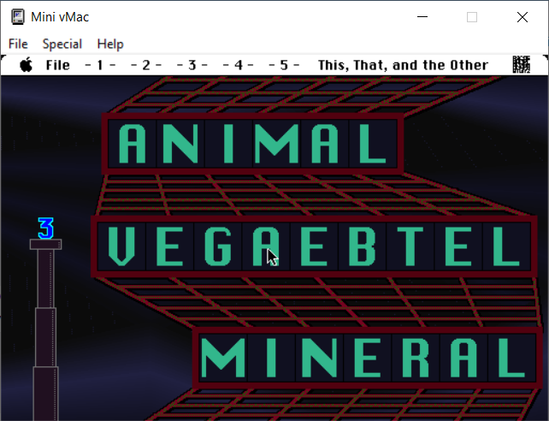This screenshot has height=421, width=549.
Task: Click the N tile in ANIMAL
Action: (180, 144)
